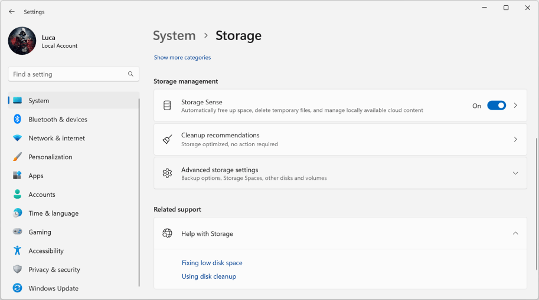Viewport: 539px width, 300px height.
Task: Click the Bluetooth & devices icon
Action: [17, 120]
